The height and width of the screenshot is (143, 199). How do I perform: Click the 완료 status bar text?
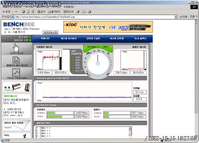tap(7, 140)
